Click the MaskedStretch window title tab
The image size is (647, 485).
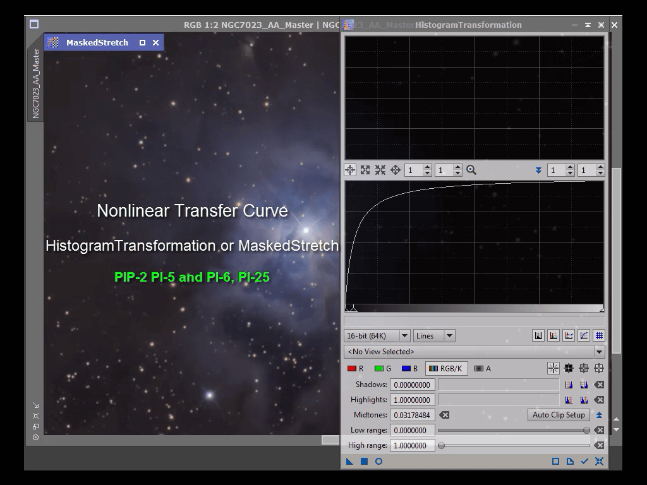point(97,43)
